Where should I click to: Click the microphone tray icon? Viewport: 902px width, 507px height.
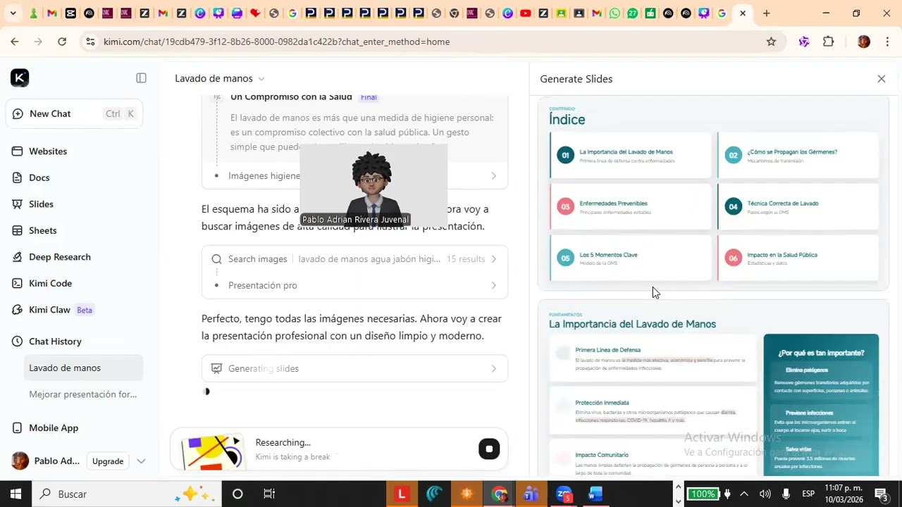pyautogui.click(x=786, y=494)
